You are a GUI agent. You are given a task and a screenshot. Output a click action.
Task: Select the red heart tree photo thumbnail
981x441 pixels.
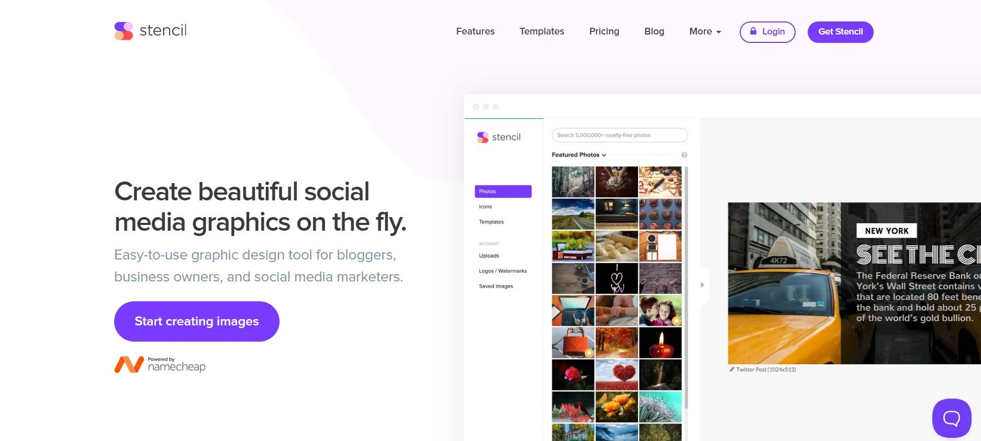(617, 375)
